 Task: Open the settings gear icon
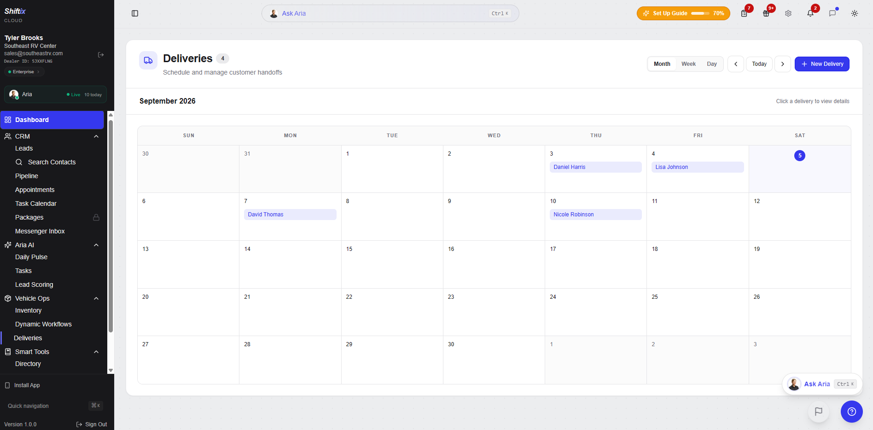click(x=788, y=13)
